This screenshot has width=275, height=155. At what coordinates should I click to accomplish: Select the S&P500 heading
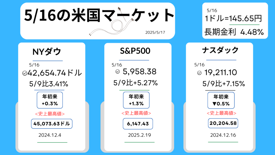click(x=135, y=51)
